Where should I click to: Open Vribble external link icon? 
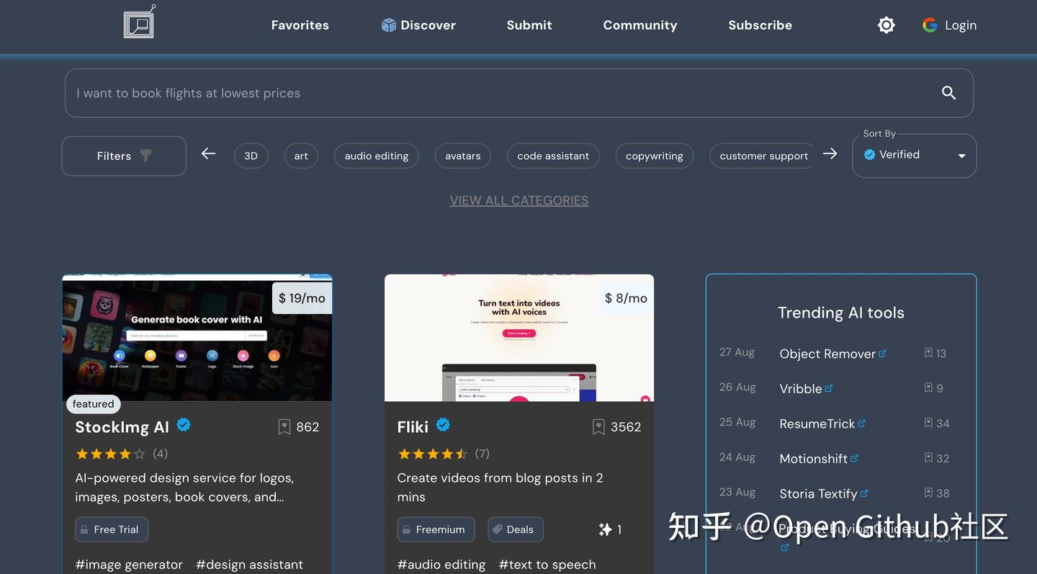point(828,388)
